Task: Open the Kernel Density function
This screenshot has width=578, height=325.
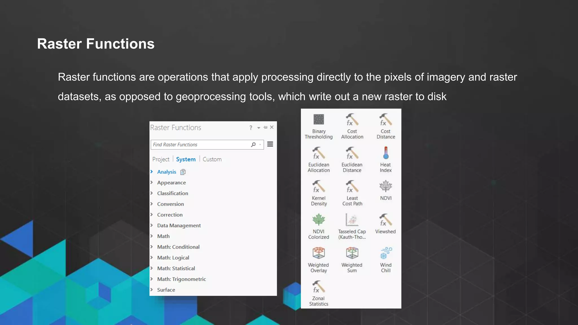Action: click(319, 193)
